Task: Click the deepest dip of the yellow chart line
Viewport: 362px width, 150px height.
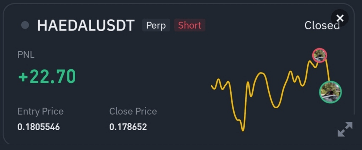Action: pos(243,129)
